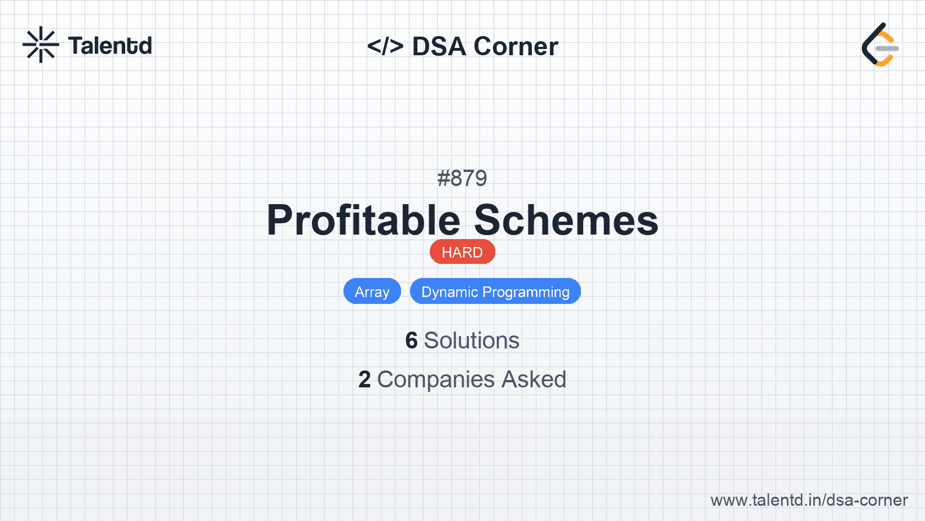Open the LeetCode logo icon

880,45
